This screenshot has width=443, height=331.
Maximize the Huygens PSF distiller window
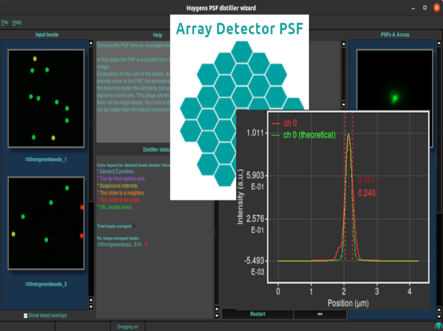tap(423, 8)
